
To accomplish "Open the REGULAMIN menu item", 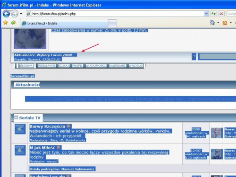I will [47, 66].
